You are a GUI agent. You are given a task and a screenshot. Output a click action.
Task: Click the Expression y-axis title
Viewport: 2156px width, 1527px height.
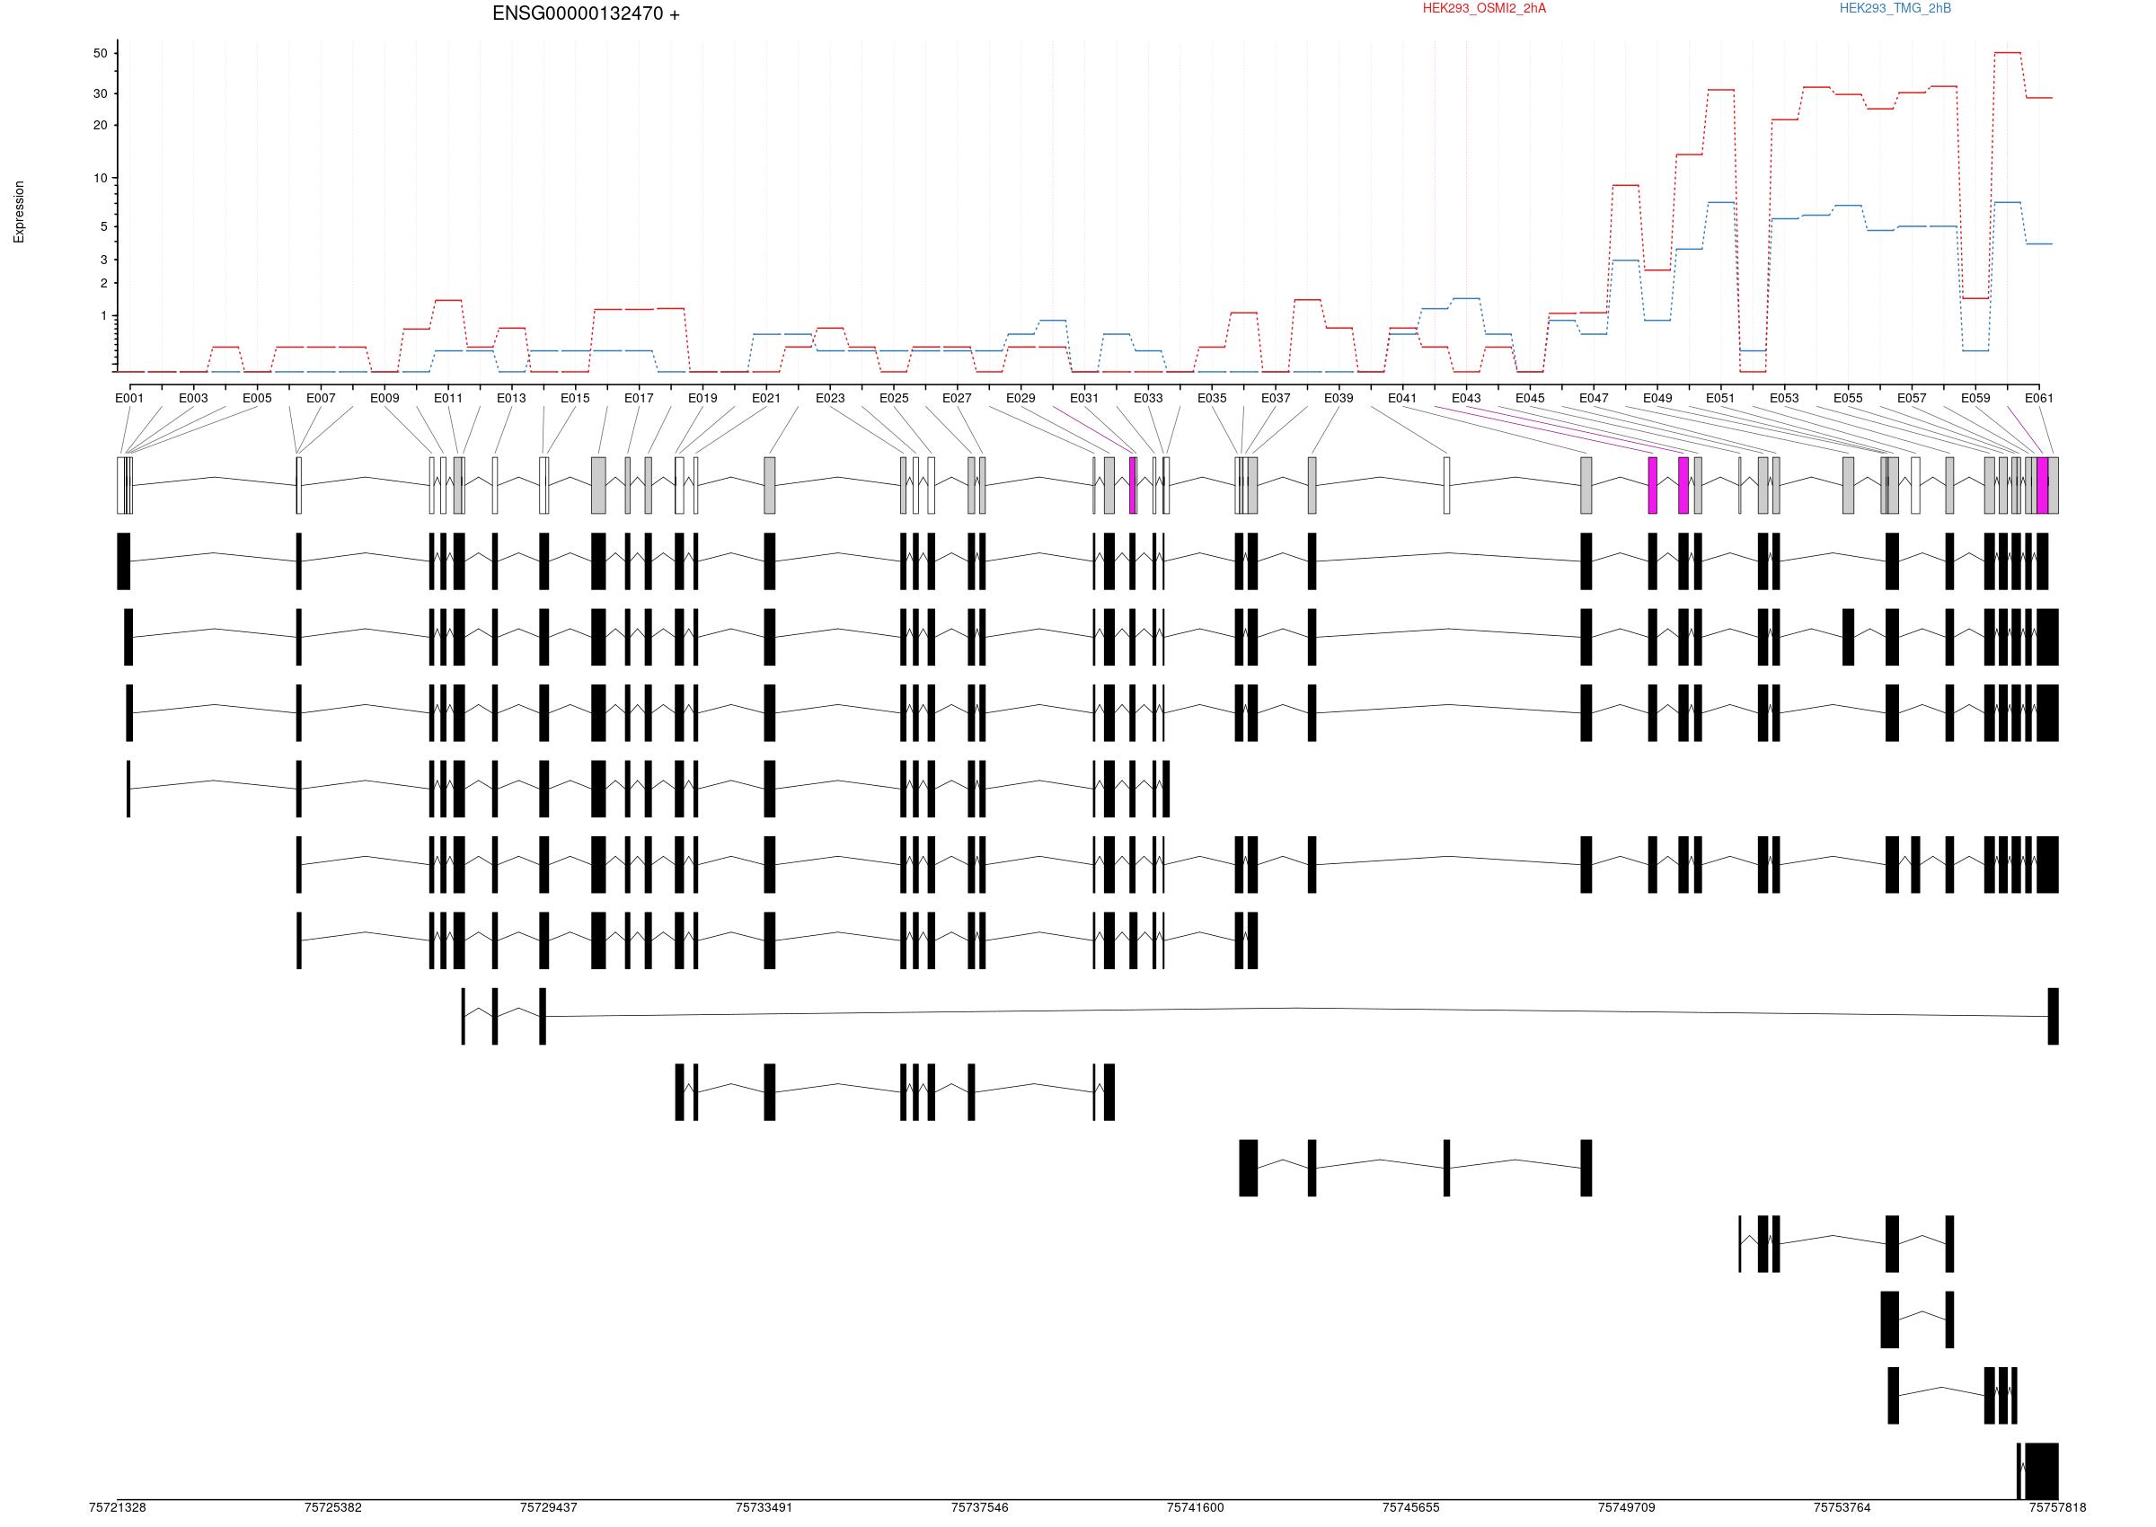coord(19,213)
